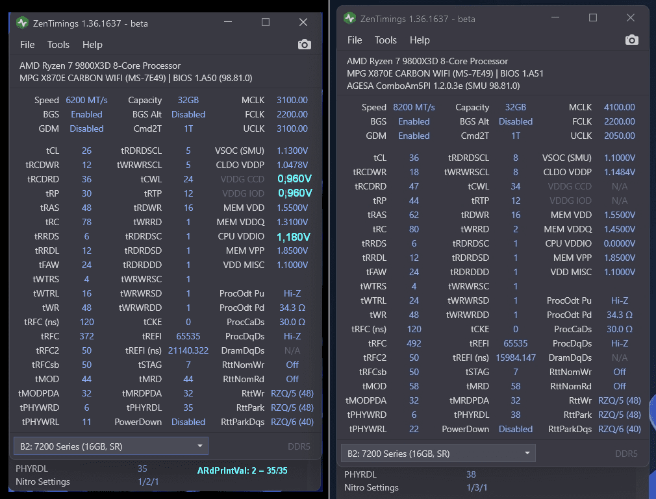The image size is (656, 499).
Task: Click VSOC (SMU) 1.1000V in right window
Action: click(619, 158)
